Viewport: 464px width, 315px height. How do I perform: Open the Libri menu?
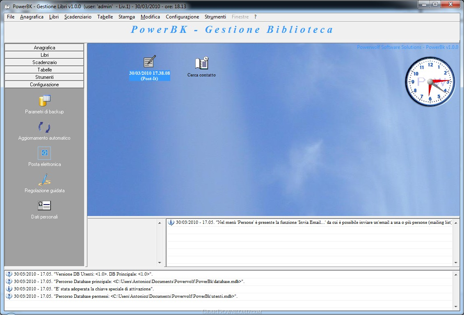coord(54,17)
